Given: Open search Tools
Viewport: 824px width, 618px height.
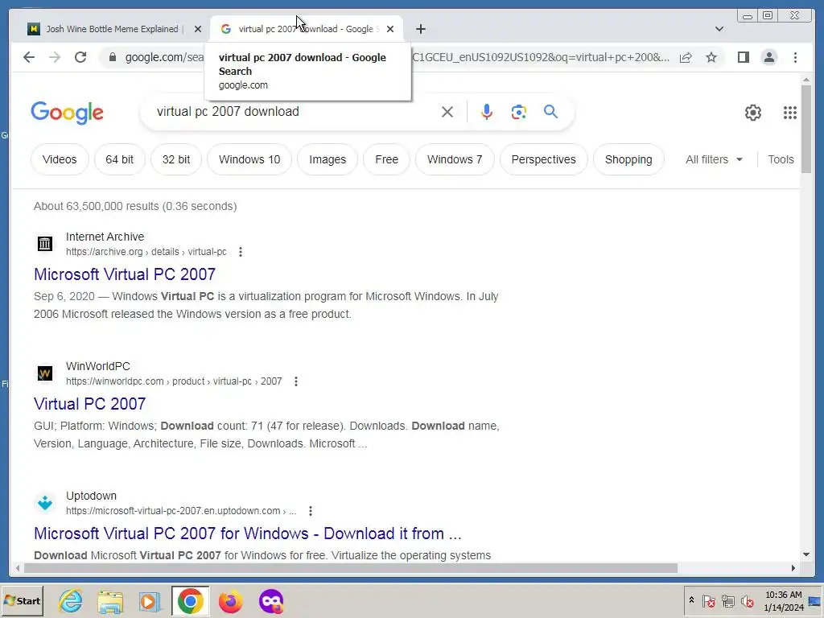Looking at the screenshot, I should tap(781, 159).
